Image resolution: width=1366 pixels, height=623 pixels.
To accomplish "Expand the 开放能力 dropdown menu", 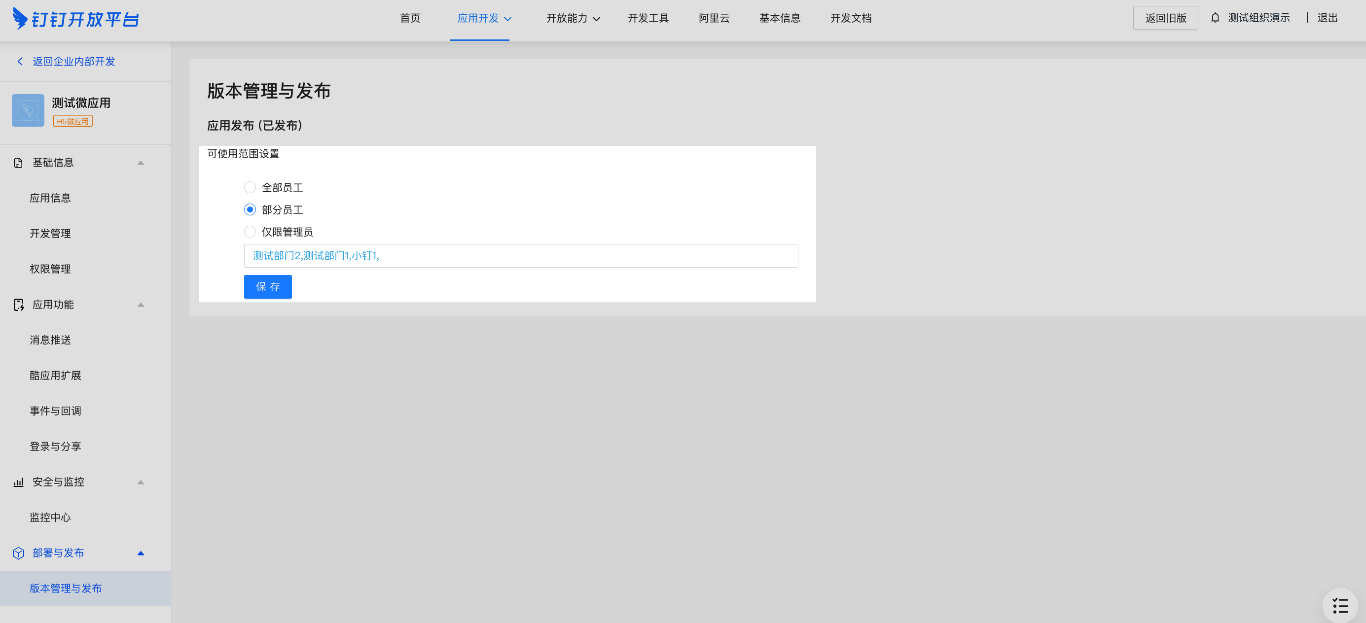I will 573,18.
